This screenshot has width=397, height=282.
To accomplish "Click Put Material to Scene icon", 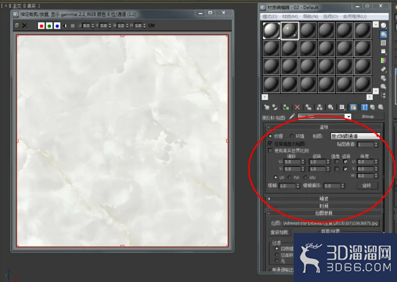I will [x=275, y=107].
